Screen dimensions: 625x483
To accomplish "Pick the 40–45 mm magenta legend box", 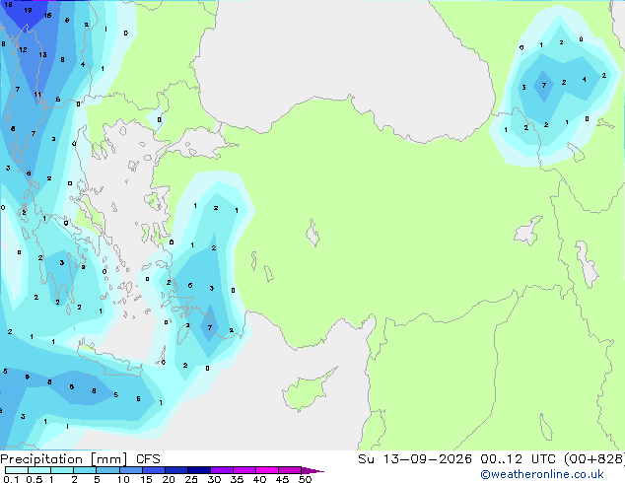I will point(267,470).
